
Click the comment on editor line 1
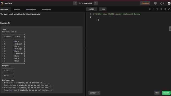pyautogui.click(x=116, y=14)
